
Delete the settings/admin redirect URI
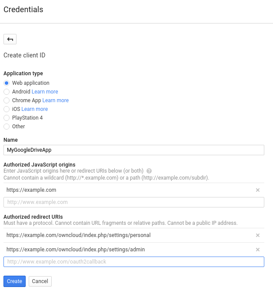pyautogui.click(x=257, y=250)
